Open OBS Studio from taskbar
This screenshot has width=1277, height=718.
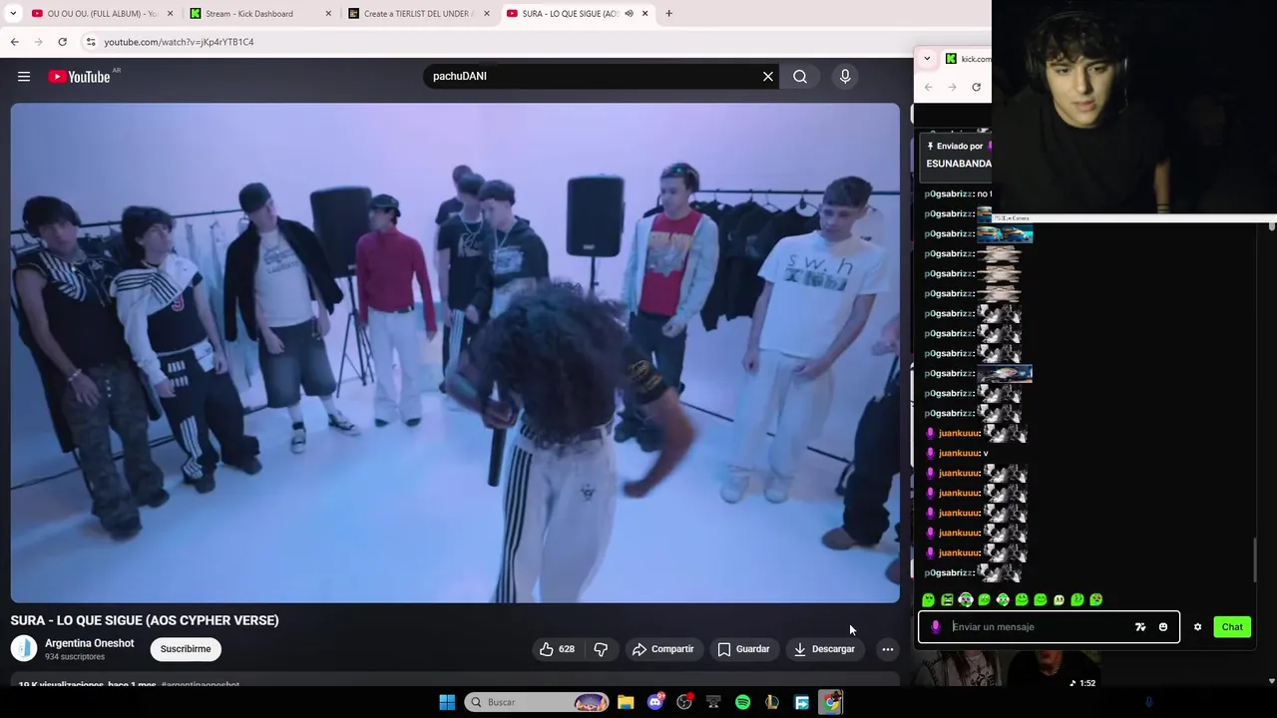coord(684,702)
